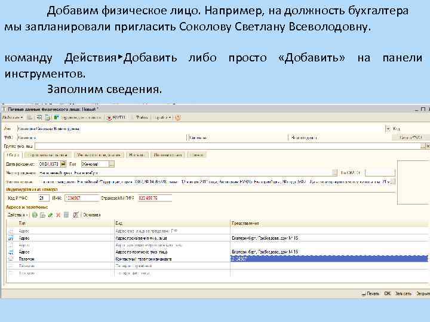430x322 pixels.
Task: Open Действия menu in Адреса и телефоны
Action: [x=17, y=215]
